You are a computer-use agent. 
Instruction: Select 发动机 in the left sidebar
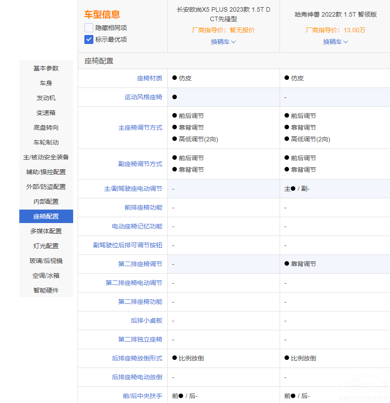click(46, 98)
